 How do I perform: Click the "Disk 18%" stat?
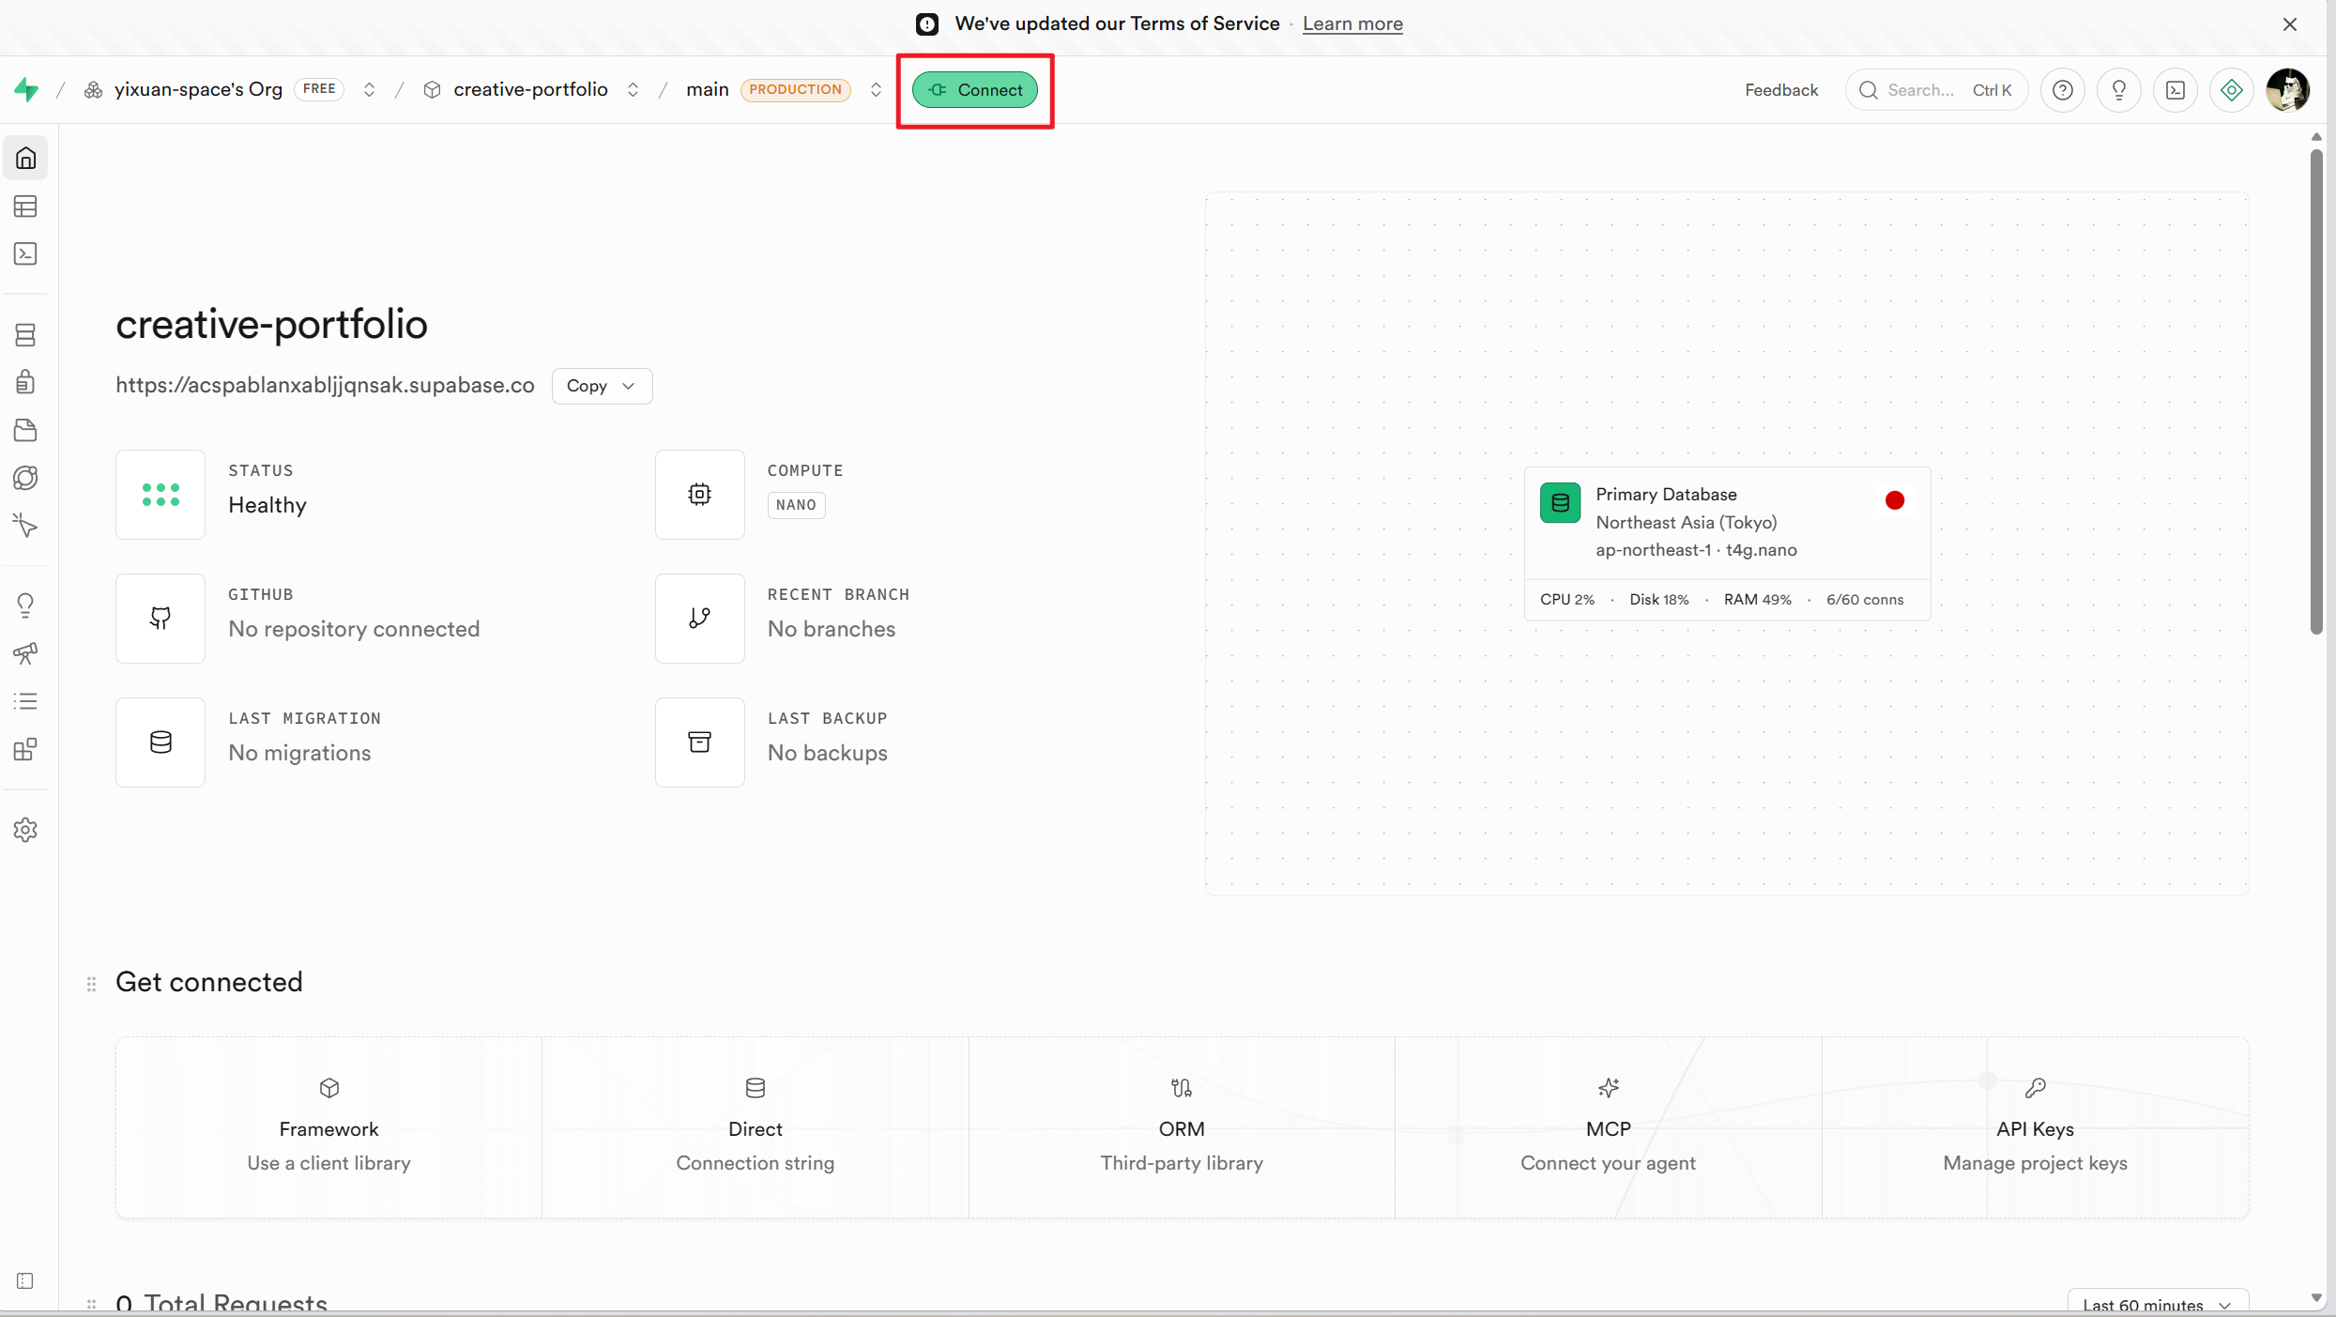(1658, 600)
